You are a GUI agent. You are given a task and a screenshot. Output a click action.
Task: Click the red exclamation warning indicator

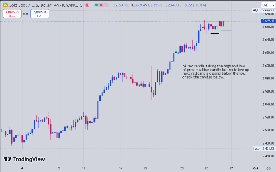click(106, 5)
